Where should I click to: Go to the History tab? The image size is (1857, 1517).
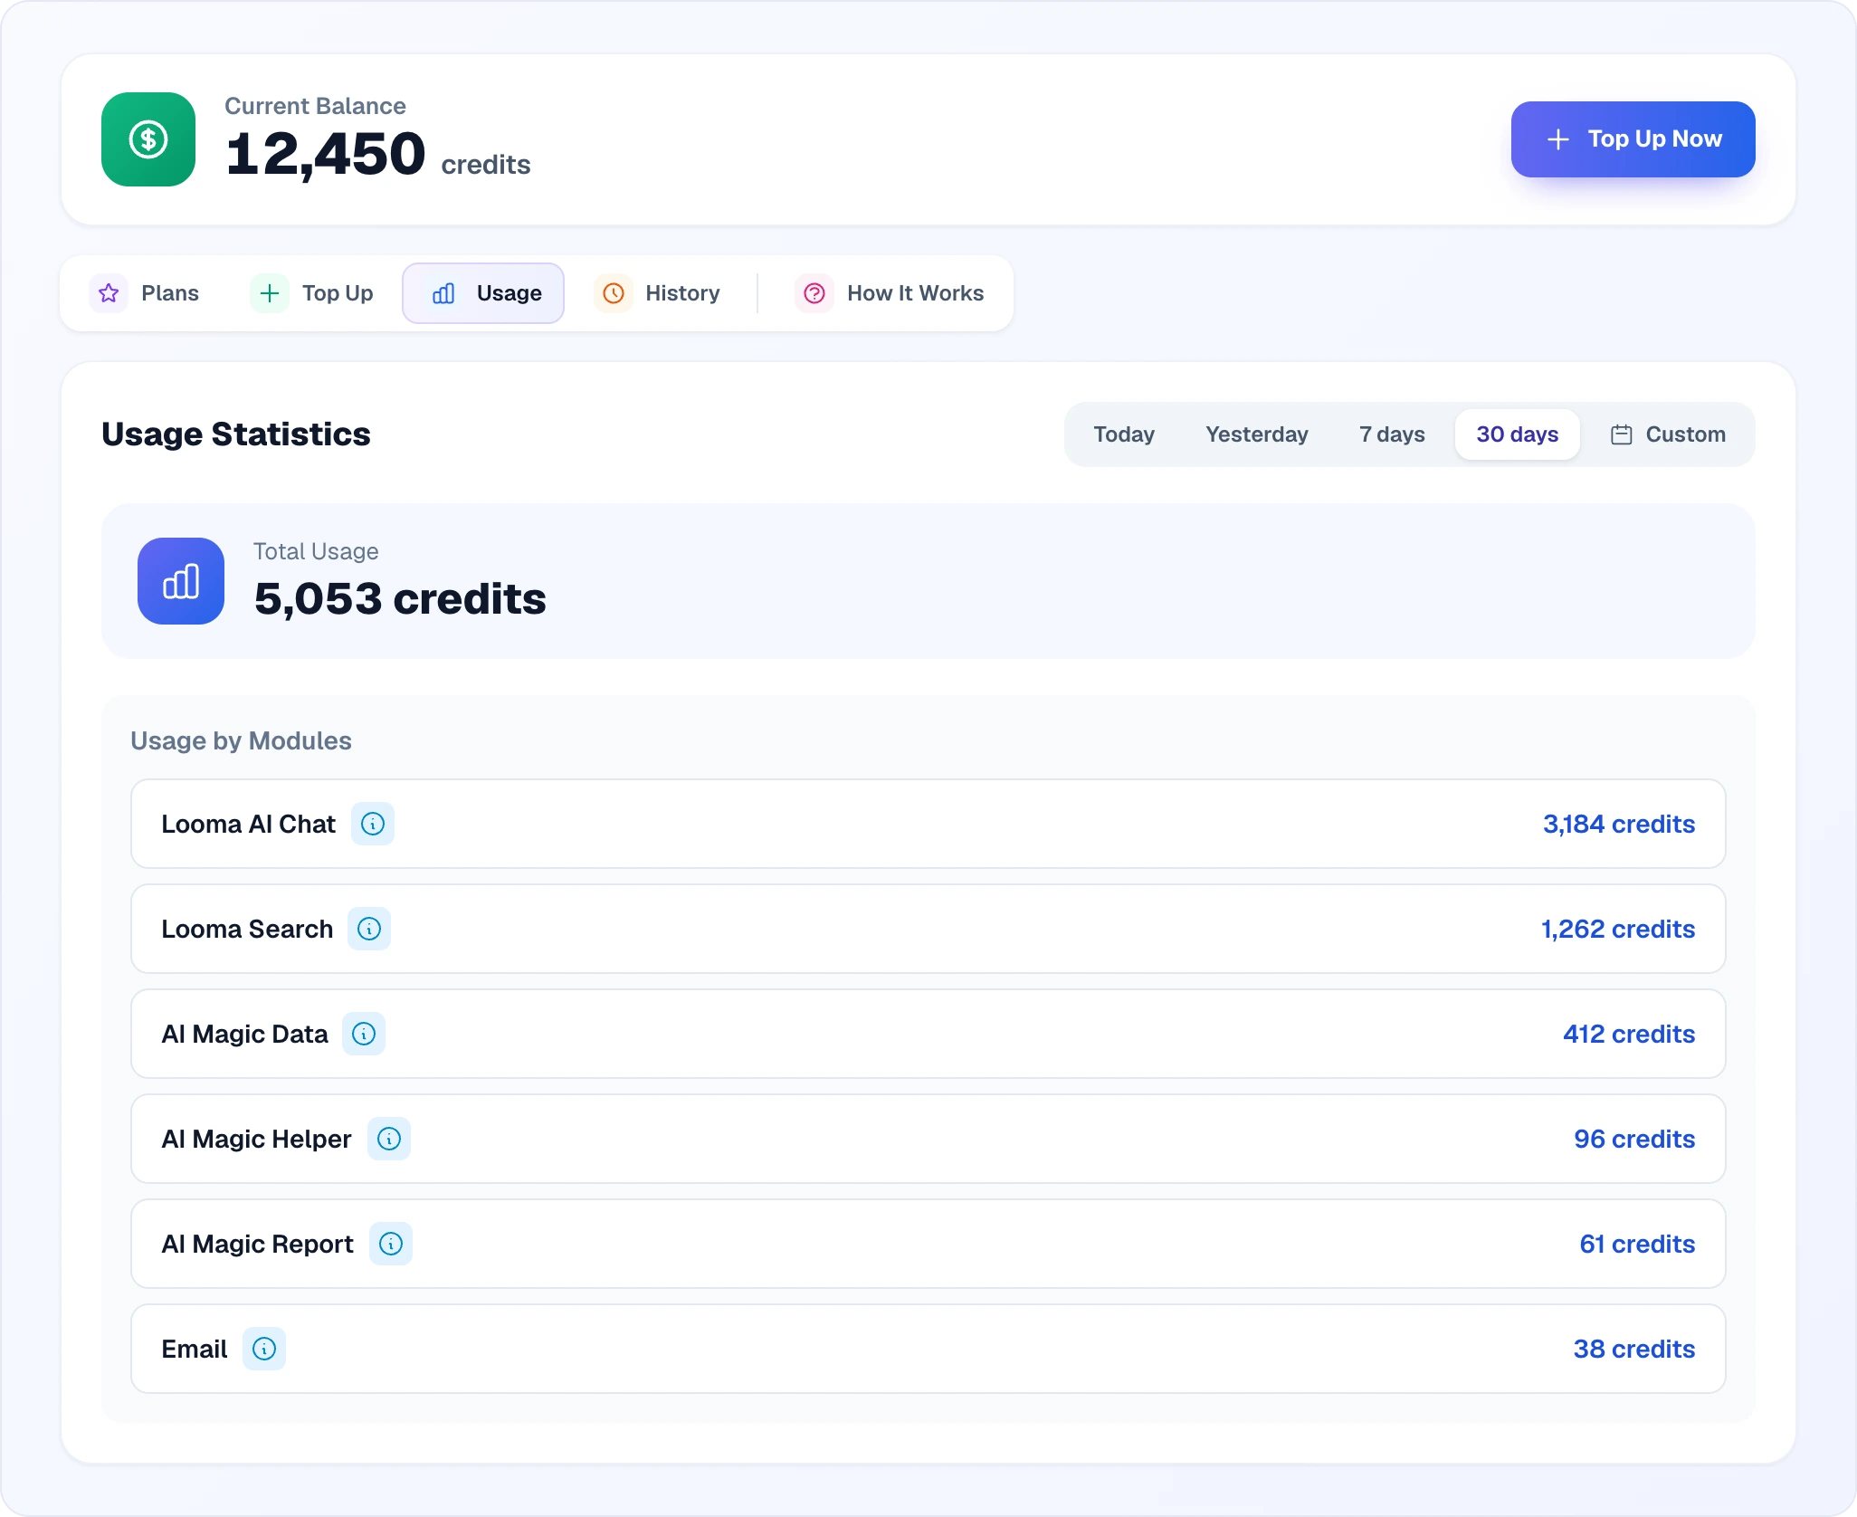coord(658,293)
